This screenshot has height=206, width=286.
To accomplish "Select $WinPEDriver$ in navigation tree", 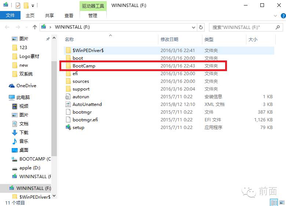I will coord(35,197).
